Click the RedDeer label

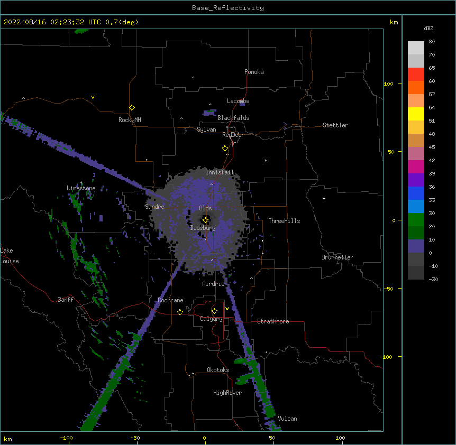tap(233, 135)
